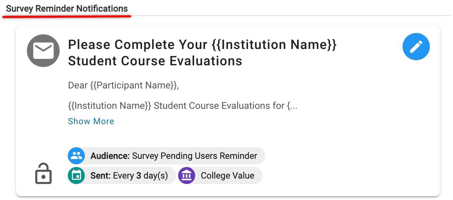Click the word "Dear" in the greeting

pos(78,85)
